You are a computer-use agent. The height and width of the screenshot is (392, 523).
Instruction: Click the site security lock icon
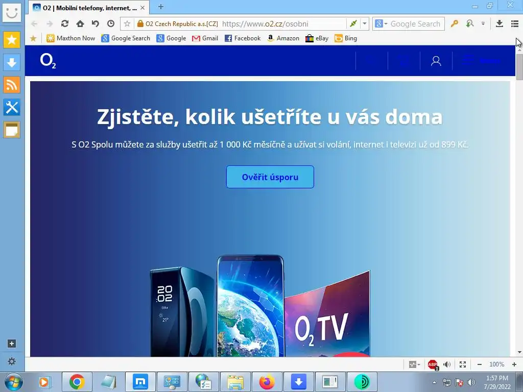click(x=140, y=23)
